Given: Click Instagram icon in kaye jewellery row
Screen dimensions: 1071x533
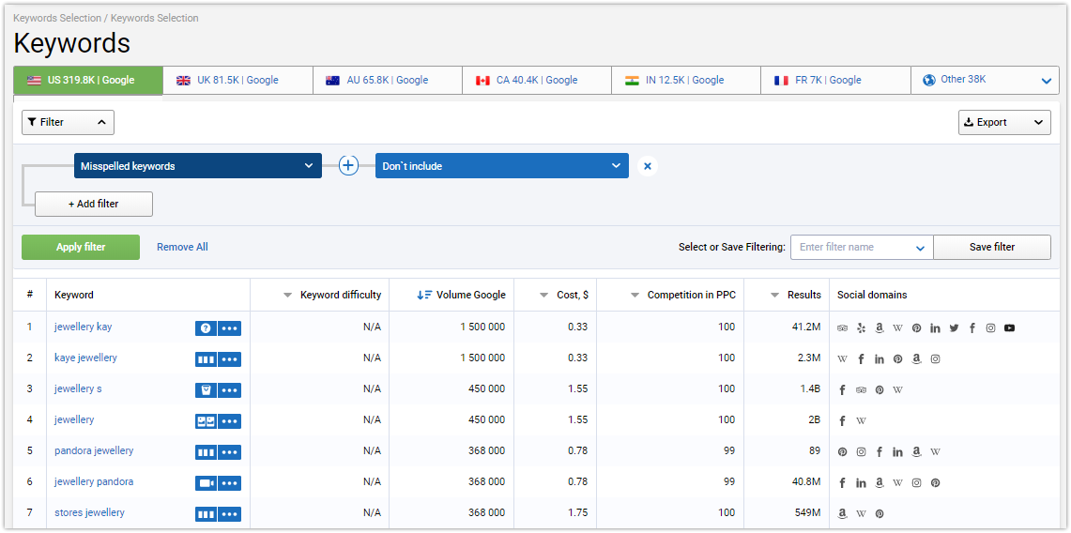Looking at the screenshot, I should [x=935, y=359].
